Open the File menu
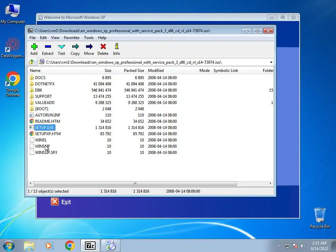 (32, 37)
